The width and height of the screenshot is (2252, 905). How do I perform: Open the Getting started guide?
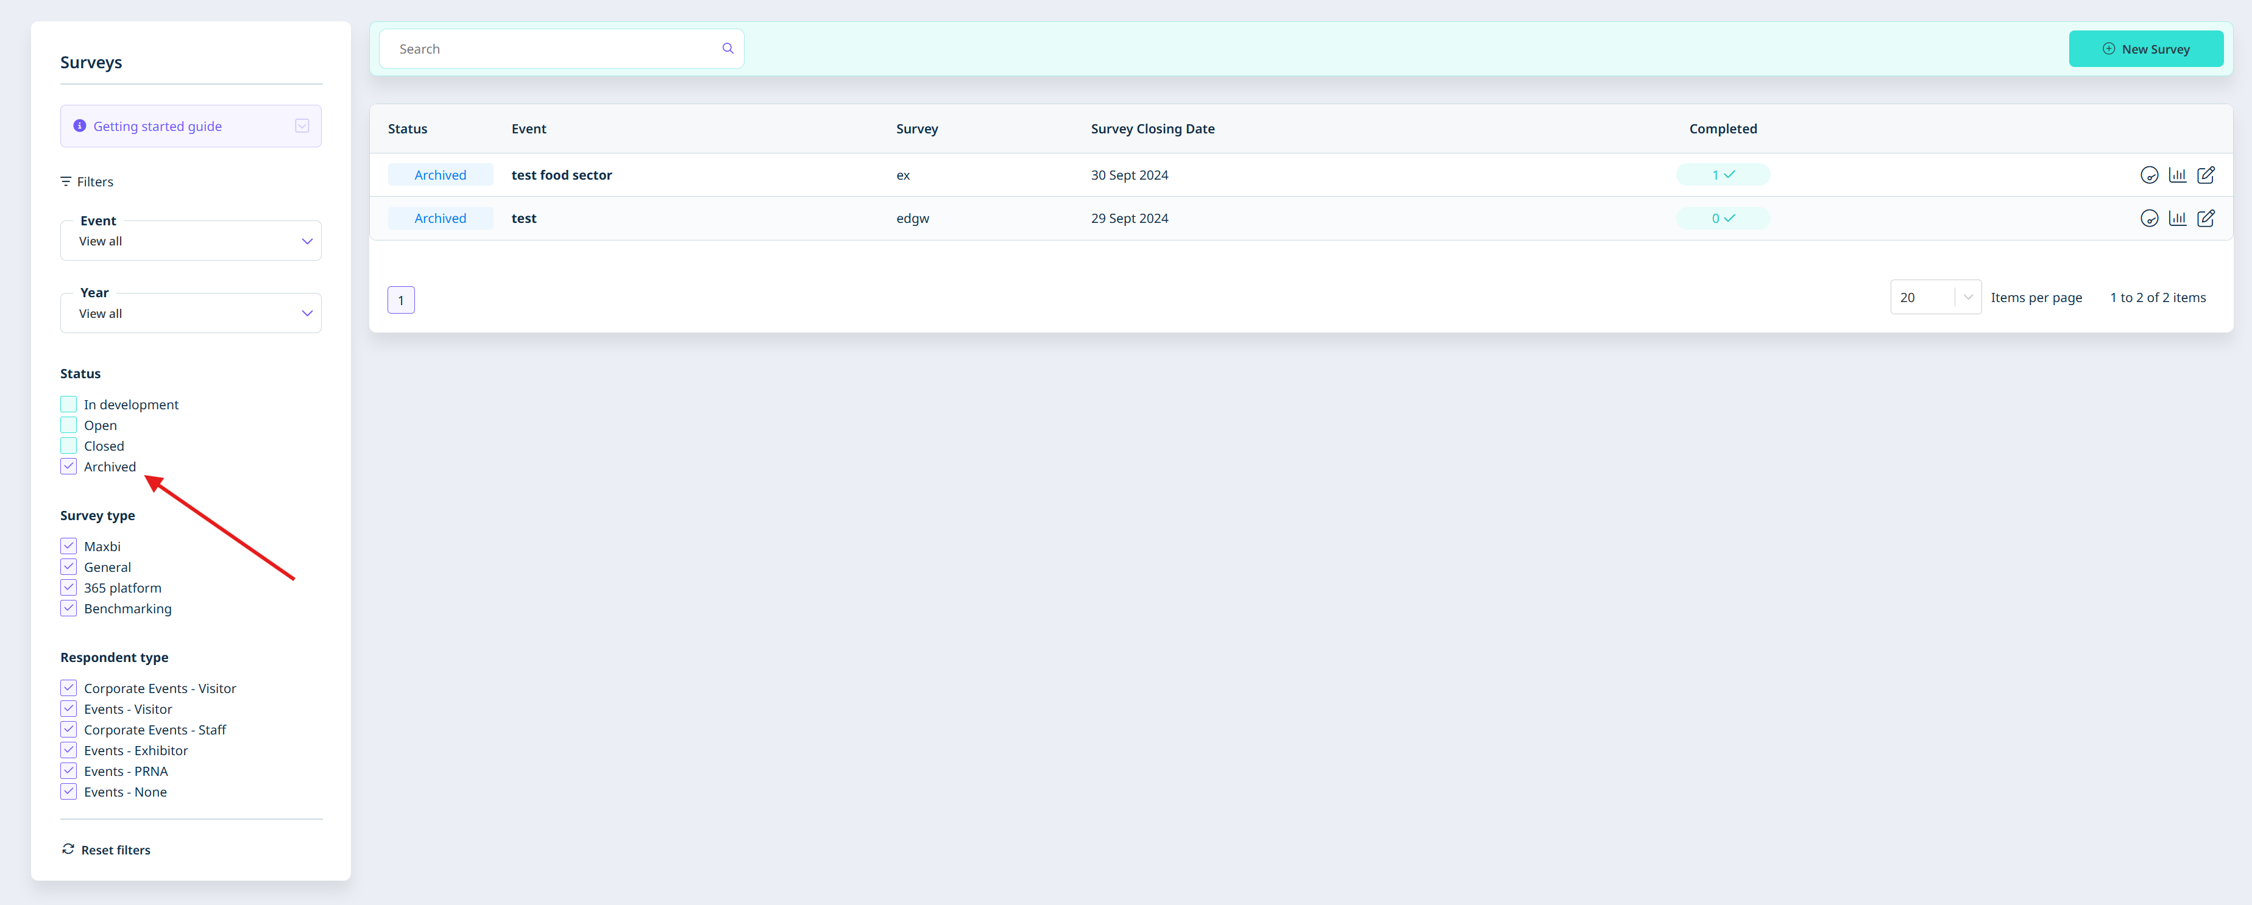point(191,126)
